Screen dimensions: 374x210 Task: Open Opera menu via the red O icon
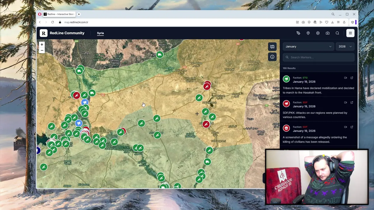(x=40, y=14)
